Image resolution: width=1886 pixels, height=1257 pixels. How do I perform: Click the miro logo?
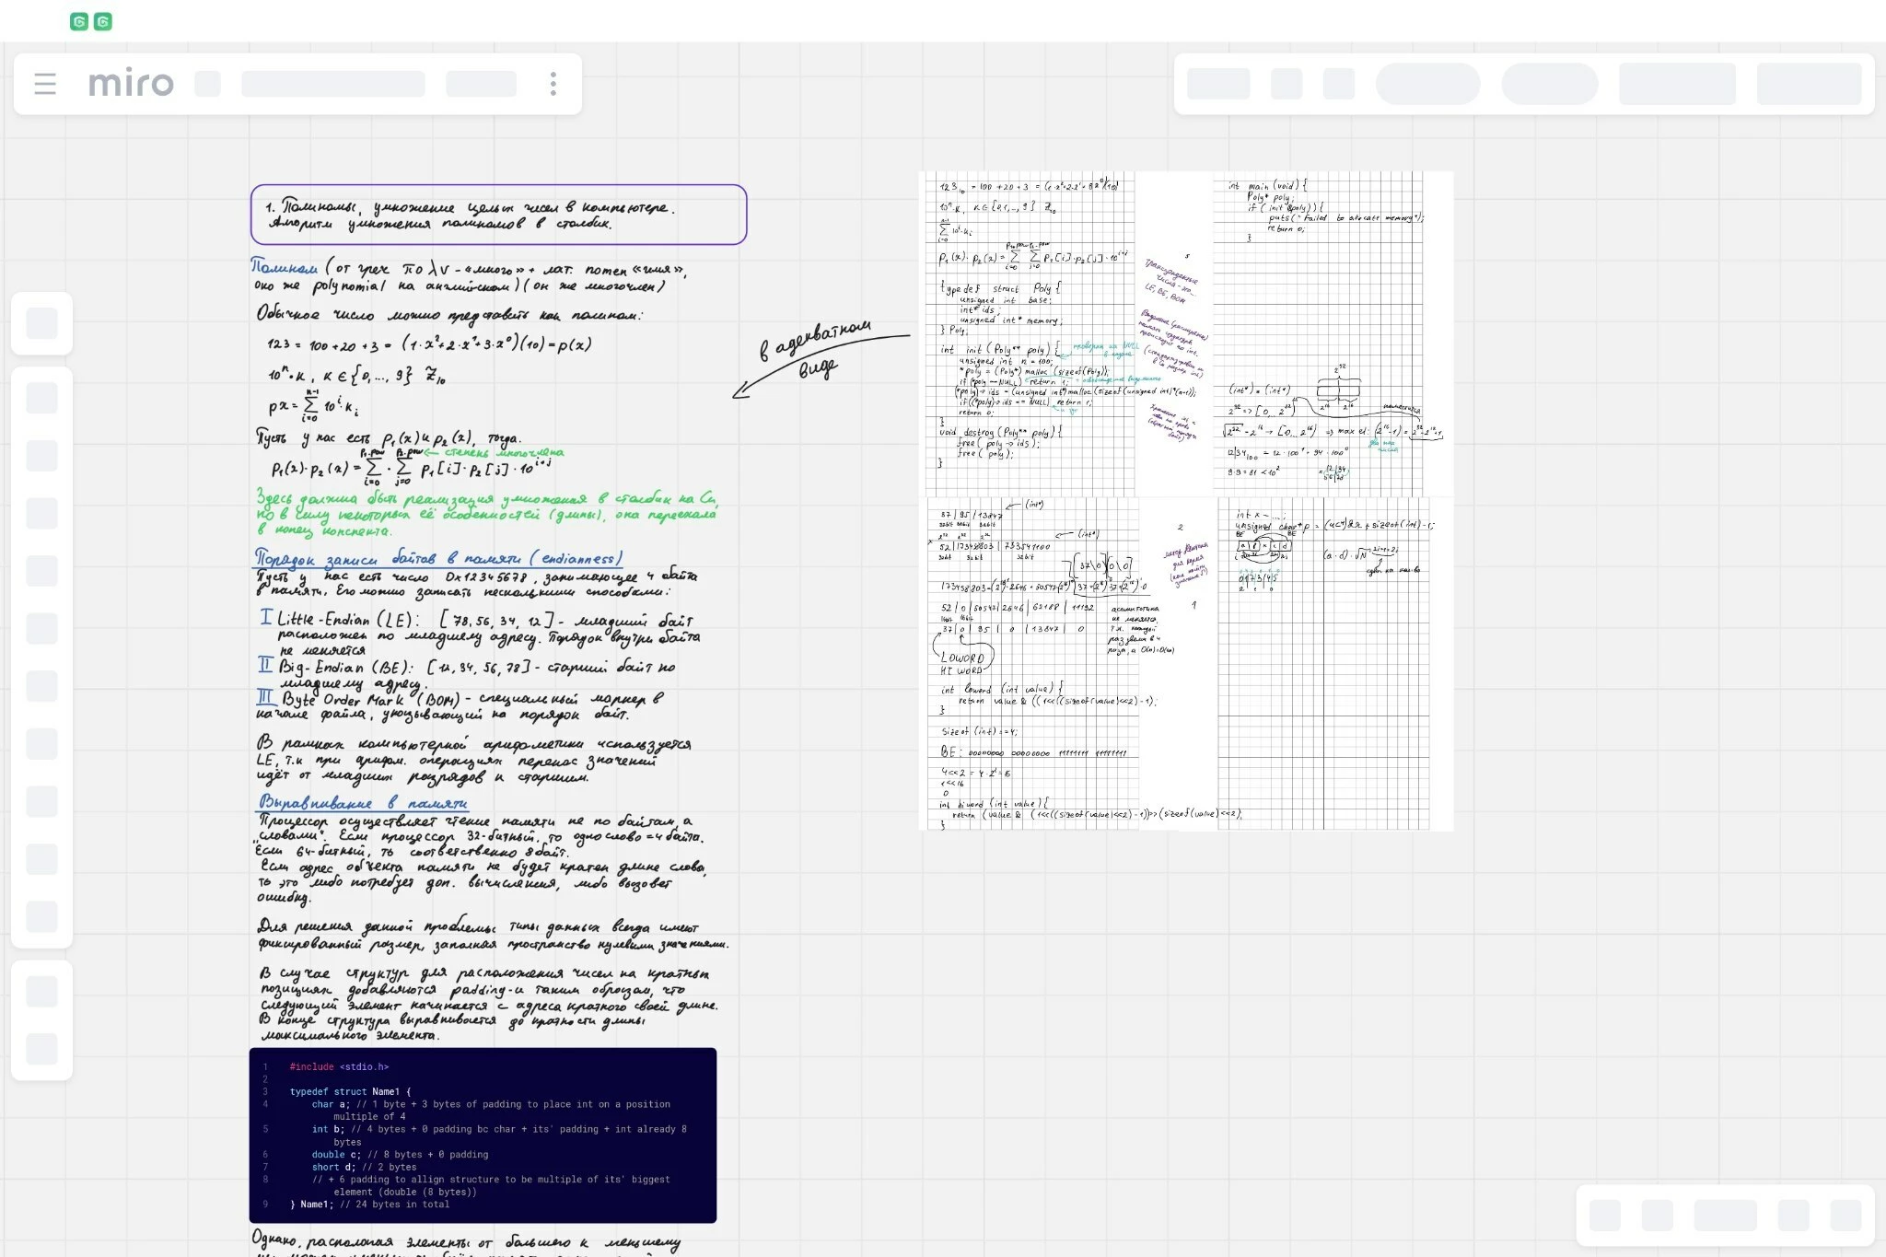pyautogui.click(x=131, y=84)
